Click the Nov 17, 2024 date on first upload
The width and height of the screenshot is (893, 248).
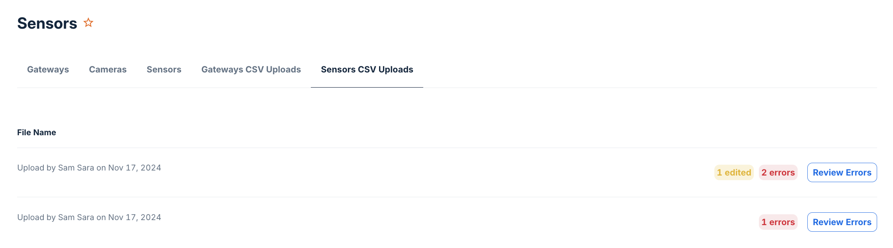[x=135, y=167]
